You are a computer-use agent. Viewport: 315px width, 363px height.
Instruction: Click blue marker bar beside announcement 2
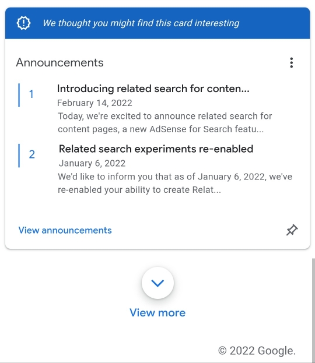point(19,156)
